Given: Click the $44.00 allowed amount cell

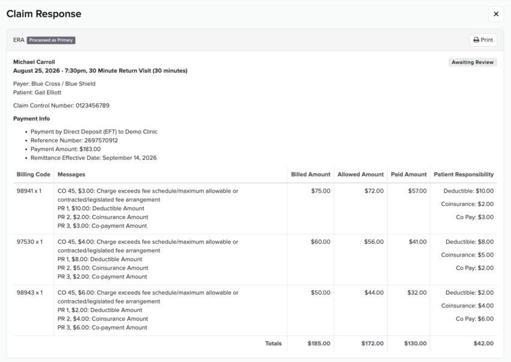Looking at the screenshot, I should coord(374,292).
